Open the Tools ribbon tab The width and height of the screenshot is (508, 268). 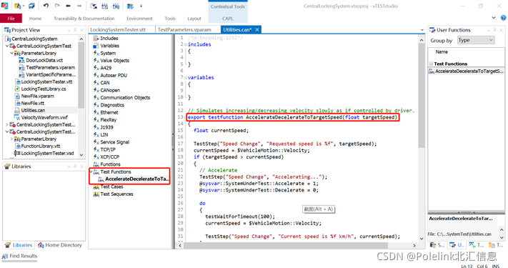pos(170,19)
